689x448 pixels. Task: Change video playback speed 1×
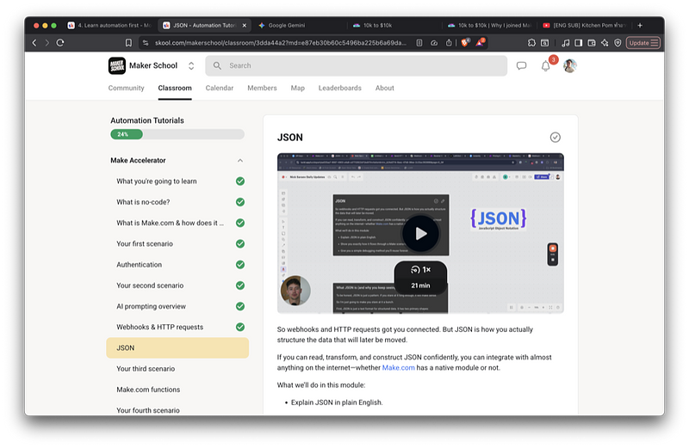[x=420, y=269]
